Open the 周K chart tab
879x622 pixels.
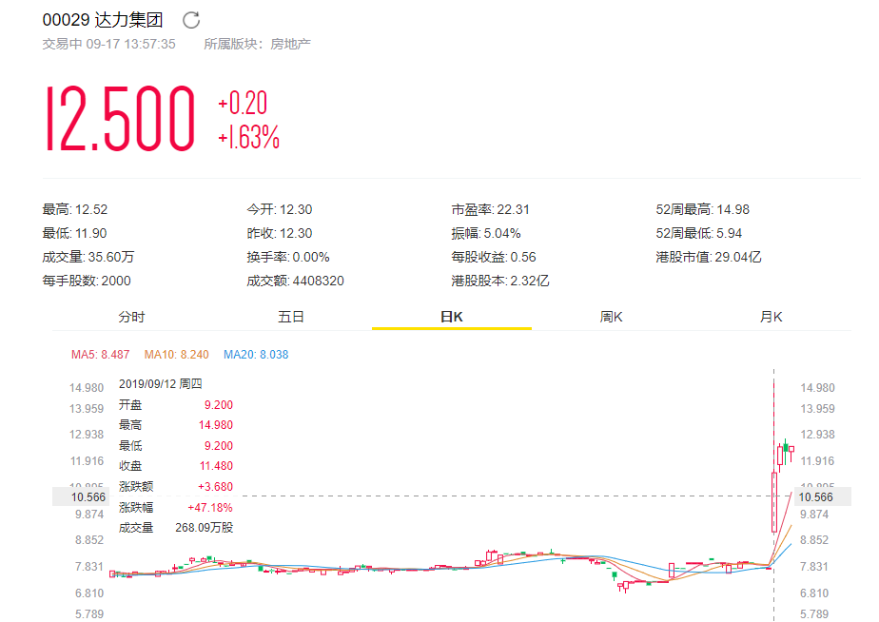click(x=611, y=317)
